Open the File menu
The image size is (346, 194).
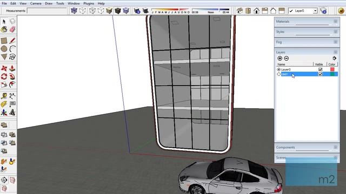click(x=4, y=4)
